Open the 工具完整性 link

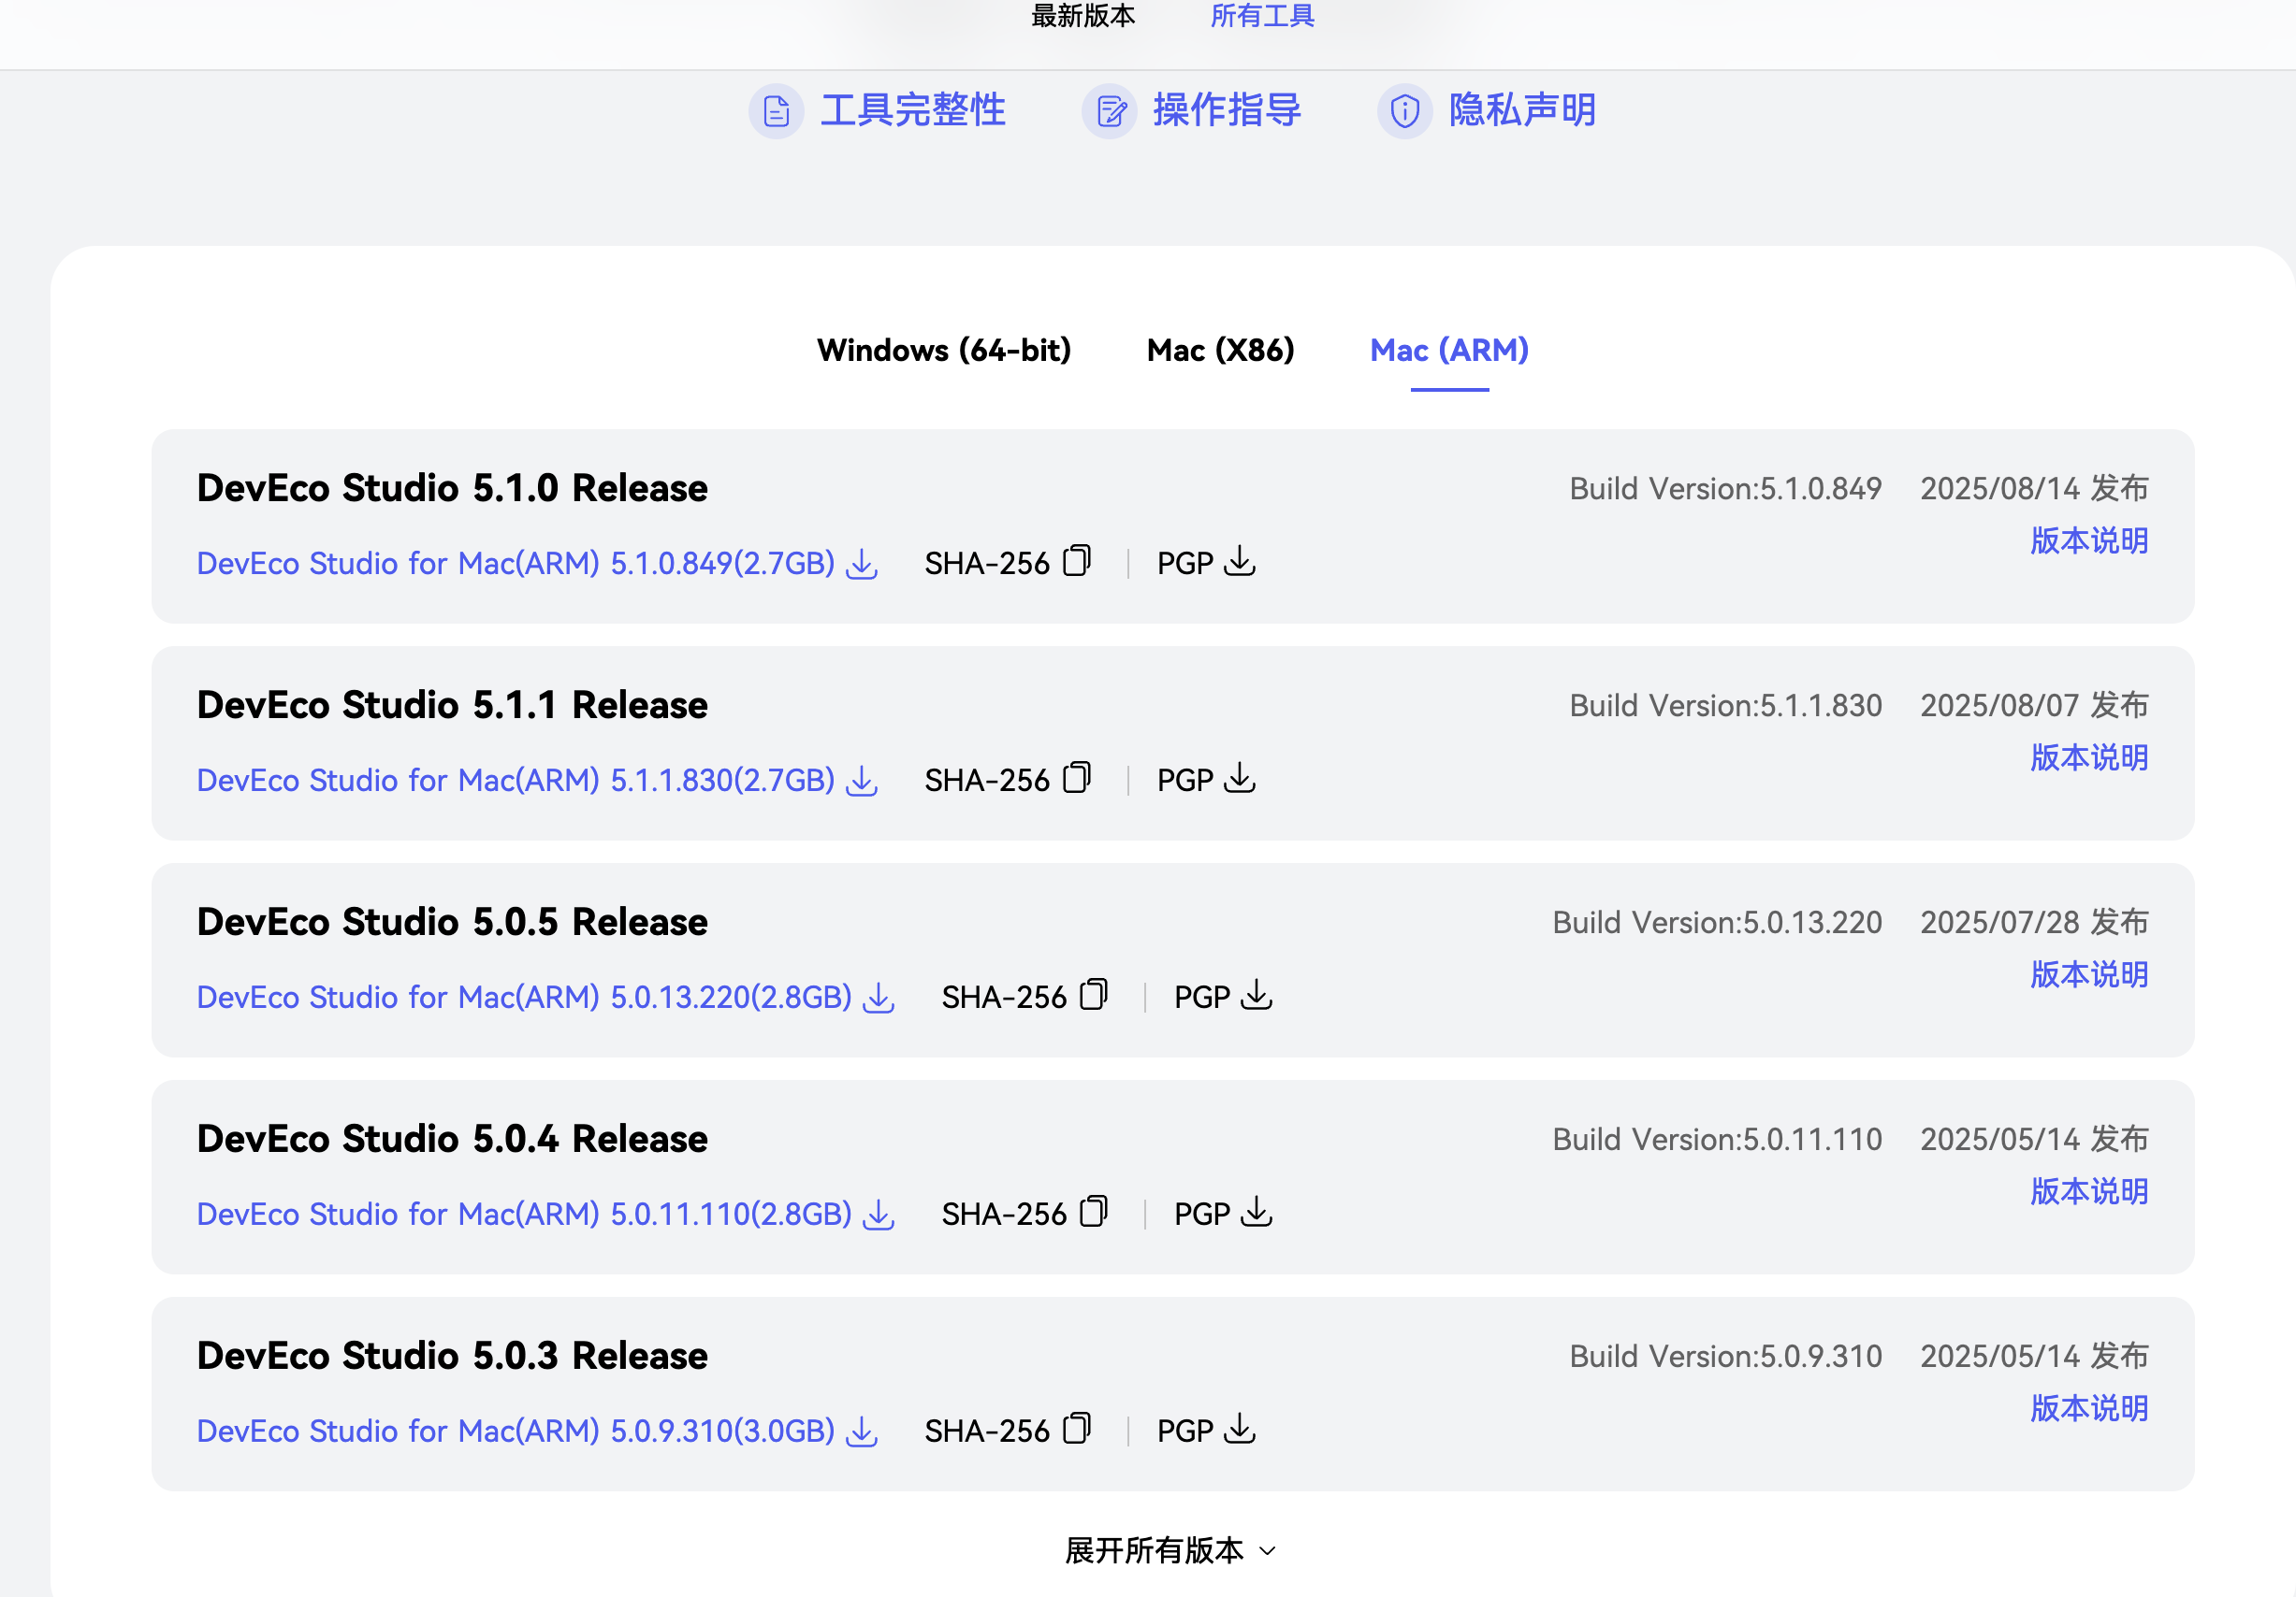(912, 111)
